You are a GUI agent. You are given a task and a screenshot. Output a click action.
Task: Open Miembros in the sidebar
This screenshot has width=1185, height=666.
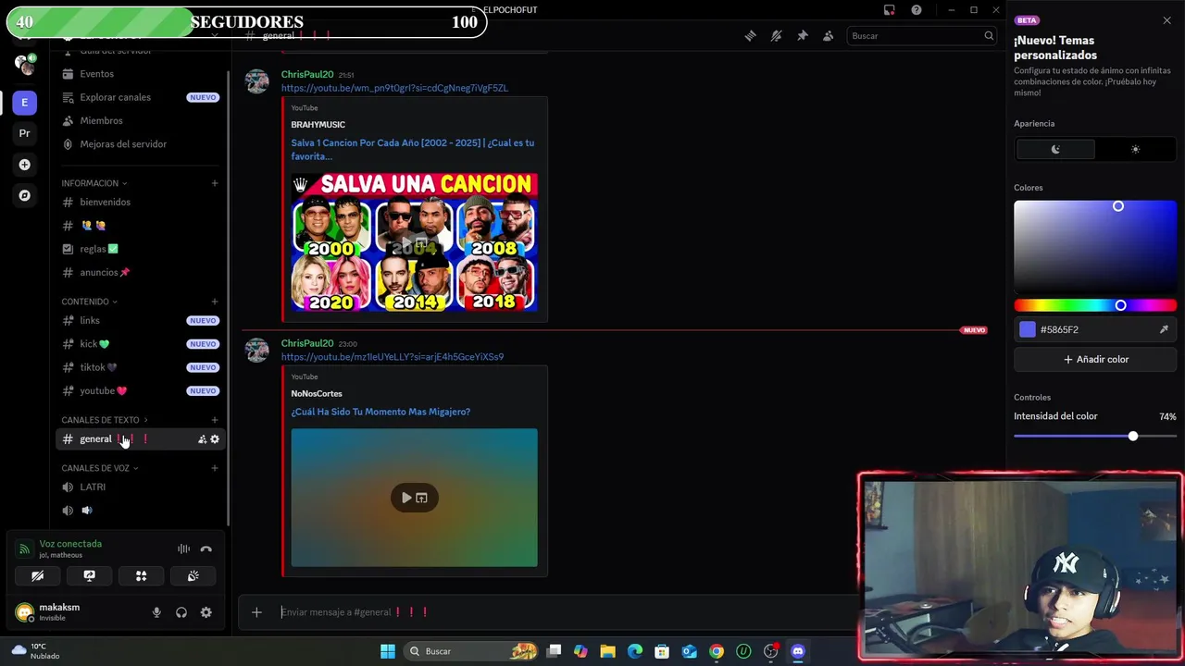coord(140,120)
